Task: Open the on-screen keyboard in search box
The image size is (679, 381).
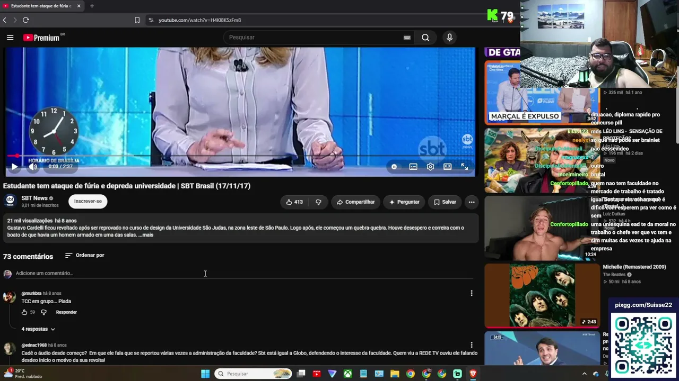Action: (x=407, y=38)
